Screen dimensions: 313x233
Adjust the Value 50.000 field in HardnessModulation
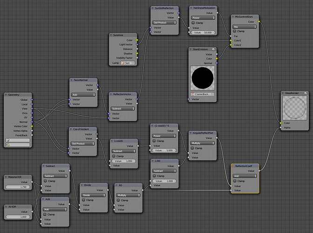[x=203, y=32]
